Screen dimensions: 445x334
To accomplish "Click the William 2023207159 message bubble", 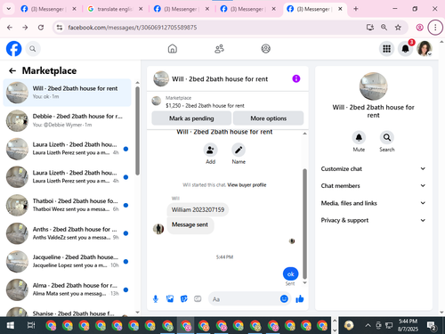I will point(198,209).
